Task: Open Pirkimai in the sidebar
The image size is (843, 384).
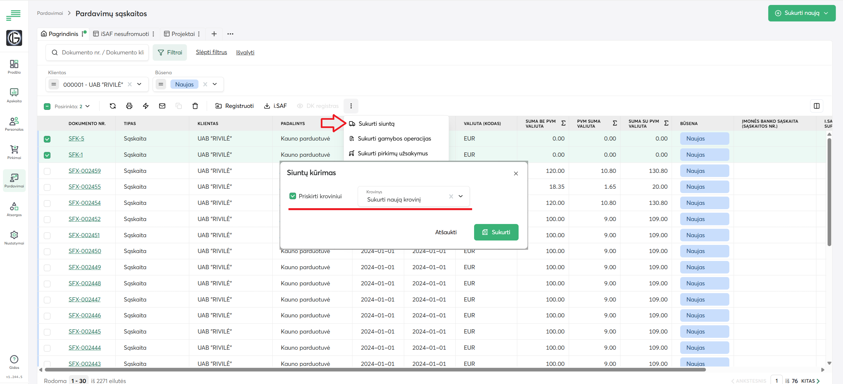Action: pyautogui.click(x=14, y=152)
